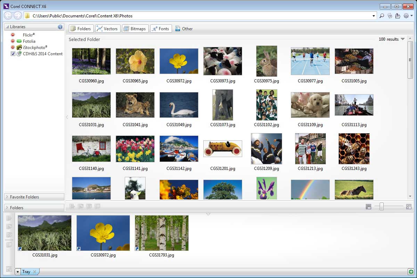417x278 pixels.
Task: Switch to the Bitmaps content filter
Action: [135, 28]
